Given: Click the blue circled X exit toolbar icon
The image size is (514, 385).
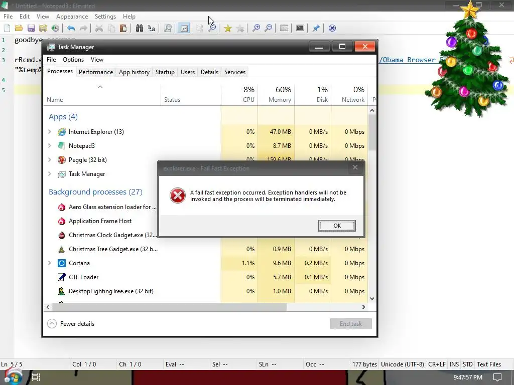Looking at the screenshot, I should 332,28.
